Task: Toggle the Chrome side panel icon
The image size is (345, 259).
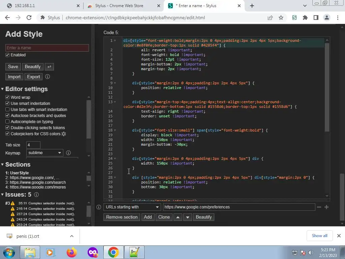Action: pos(316,18)
